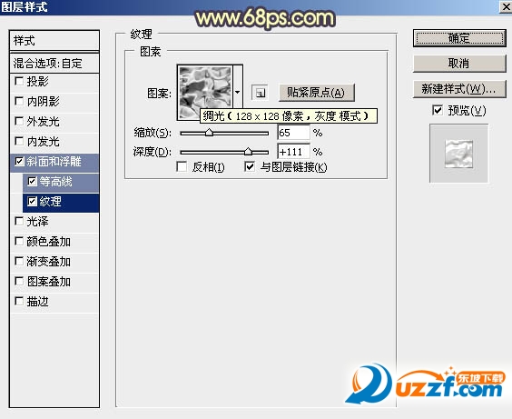This screenshot has height=419, width=512.
Task: Open the 投影 drop shadow settings row
Action: tap(54, 82)
